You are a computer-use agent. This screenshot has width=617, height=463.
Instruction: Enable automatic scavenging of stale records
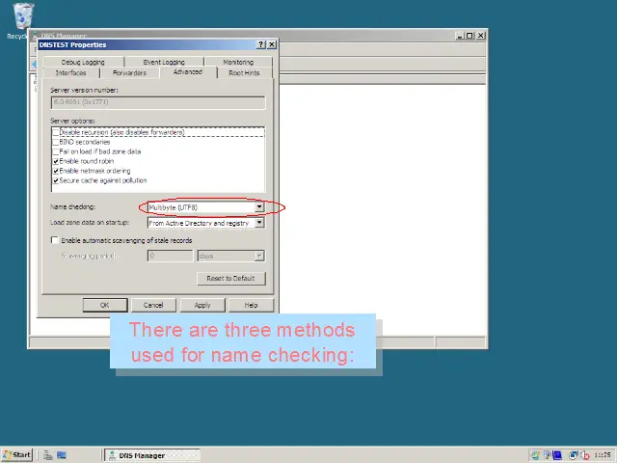(55, 240)
